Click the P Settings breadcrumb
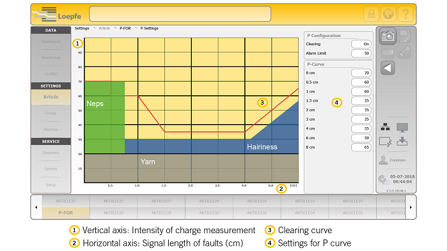This screenshot has height=251, width=447. tap(150, 29)
